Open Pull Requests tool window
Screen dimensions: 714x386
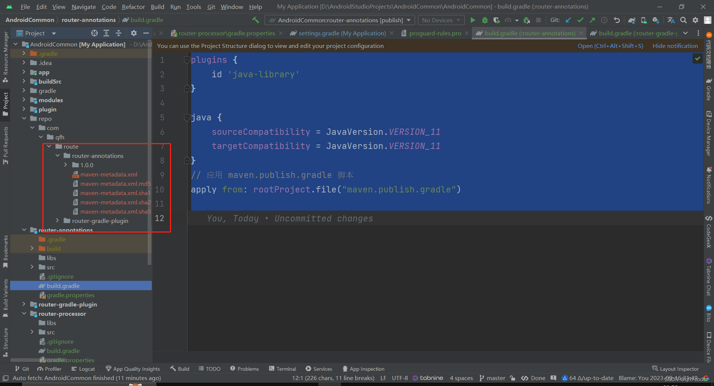click(x=5, y=146)
